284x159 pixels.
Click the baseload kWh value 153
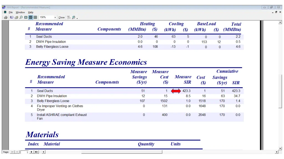[204, 42]
